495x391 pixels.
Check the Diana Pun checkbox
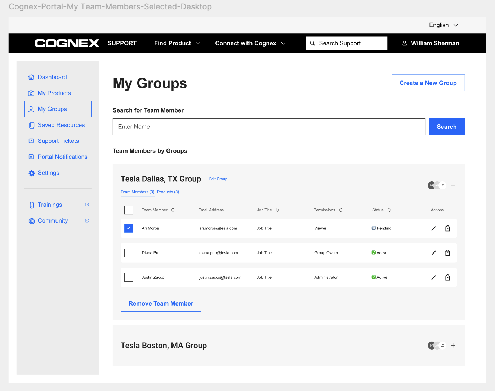tap(129, 253)
